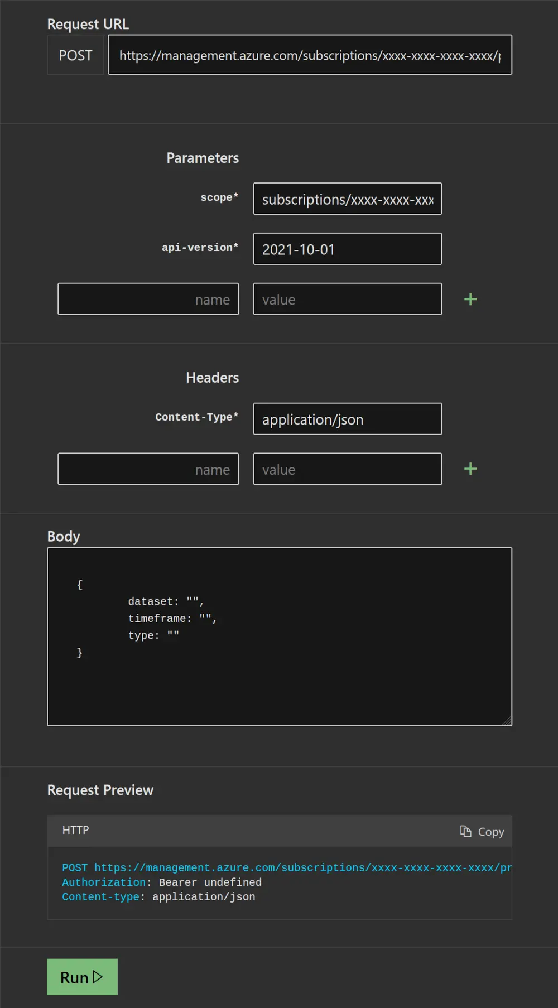Click the Authorization line in the preview
Viewport: 558px width, 1008px height.
point(162,882)
